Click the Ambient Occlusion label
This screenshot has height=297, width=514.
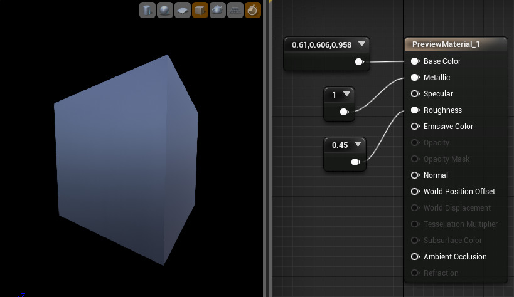[x=455, y=257]
